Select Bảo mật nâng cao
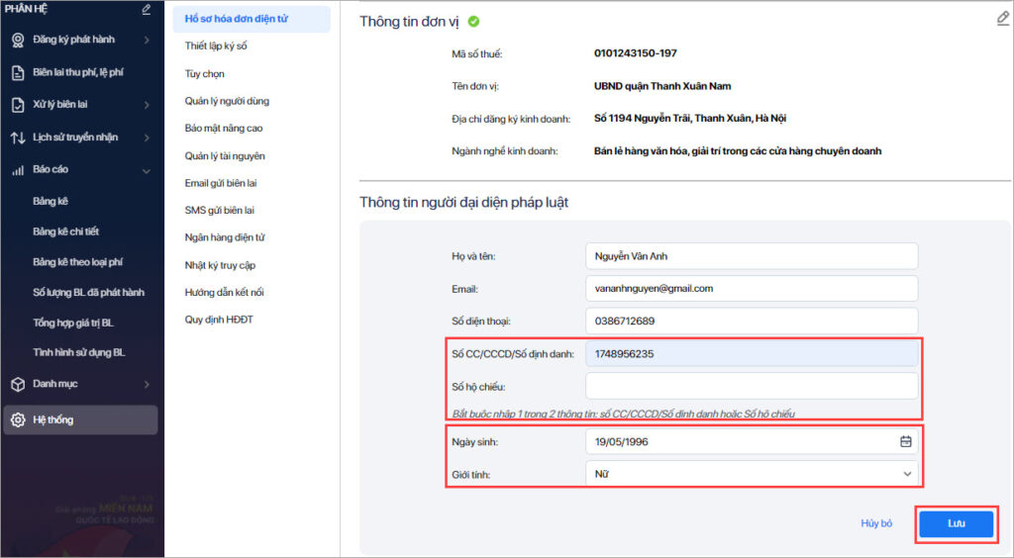1014x558 pixels. click(x=224, y=128)
